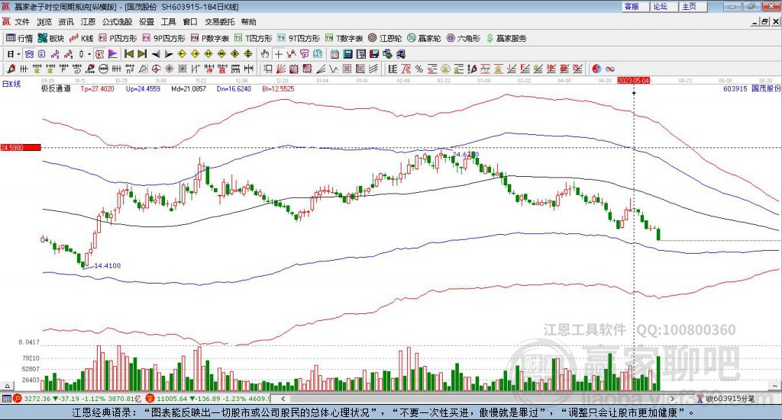Click the zigzag wave line icon
Image resolution: width=782 pixels, height=420 pixels.
pos(334,69)
